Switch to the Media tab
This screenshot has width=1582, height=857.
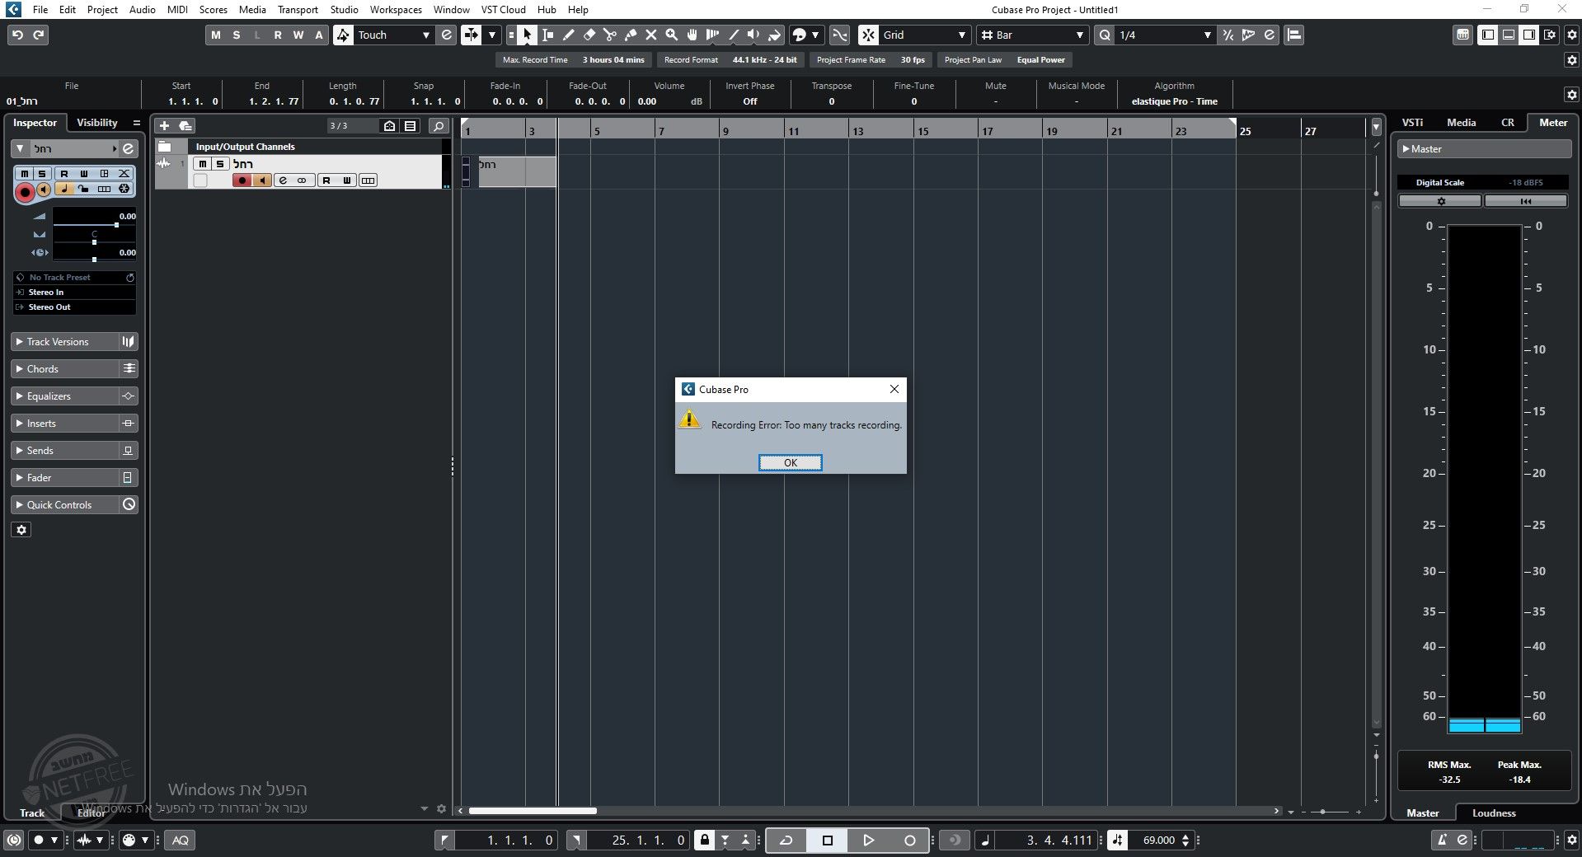[x=1461, y=123]
